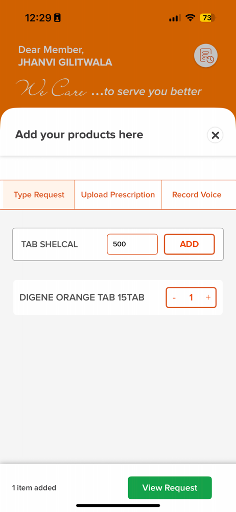Tap the Wi-Fi icon in status bar
This screenshot has width=236, height=512.
point(190,18)
